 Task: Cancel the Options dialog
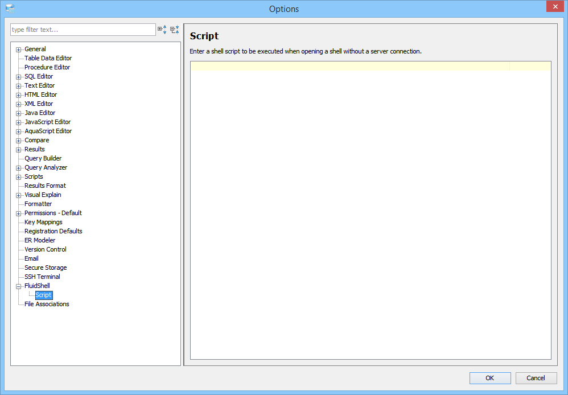pos(536,378)
